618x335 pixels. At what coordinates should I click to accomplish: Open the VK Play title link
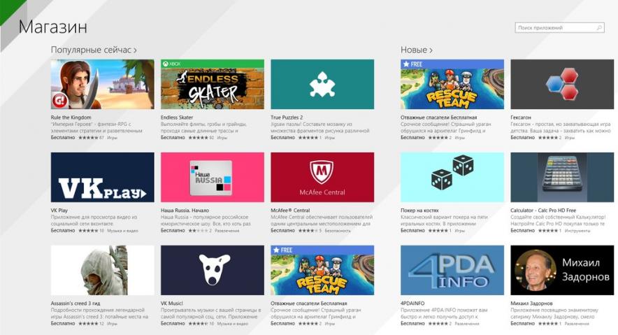(59, 211)
